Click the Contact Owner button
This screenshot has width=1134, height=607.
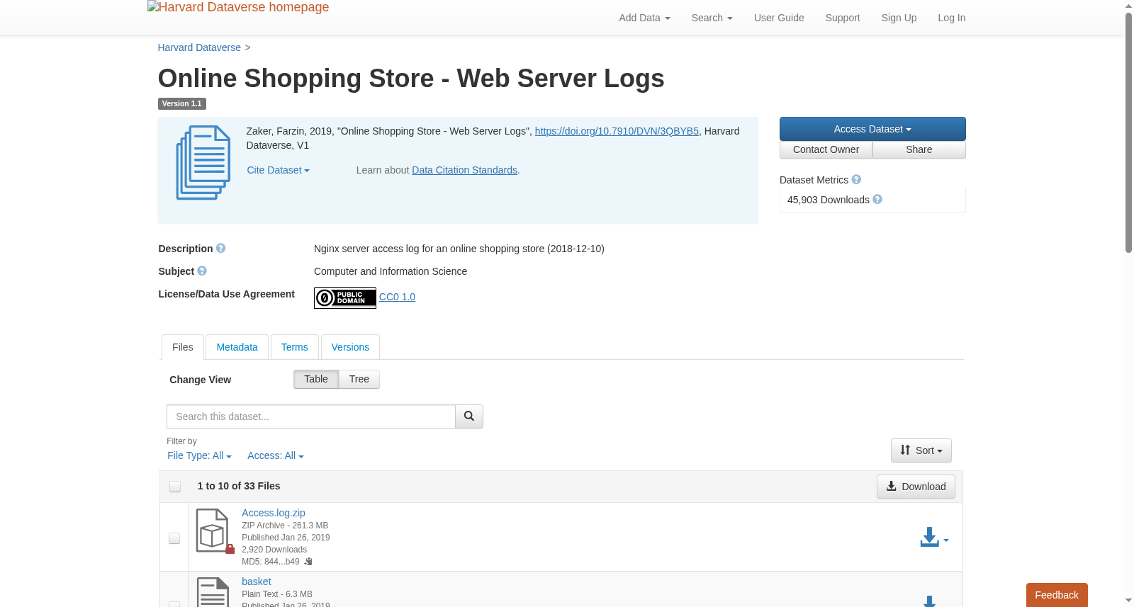pyautogui.click(x=826, y=149)
